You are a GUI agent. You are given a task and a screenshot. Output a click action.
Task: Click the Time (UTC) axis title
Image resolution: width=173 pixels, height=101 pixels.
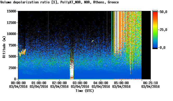[85, 91]
